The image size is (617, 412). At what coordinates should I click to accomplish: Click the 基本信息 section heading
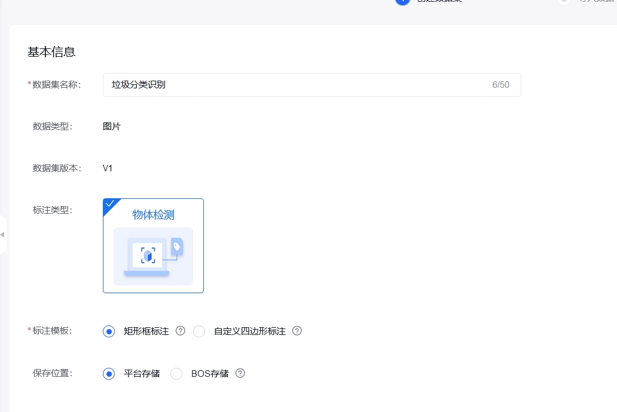tap(51, 52)
